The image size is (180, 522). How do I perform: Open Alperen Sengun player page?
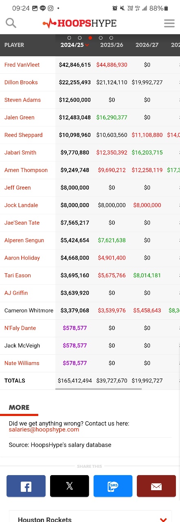click(x=24, y=240)
